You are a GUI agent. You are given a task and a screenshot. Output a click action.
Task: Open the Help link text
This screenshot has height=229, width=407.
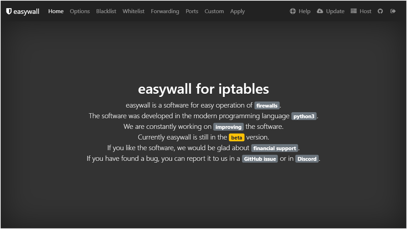coord(304,11)
